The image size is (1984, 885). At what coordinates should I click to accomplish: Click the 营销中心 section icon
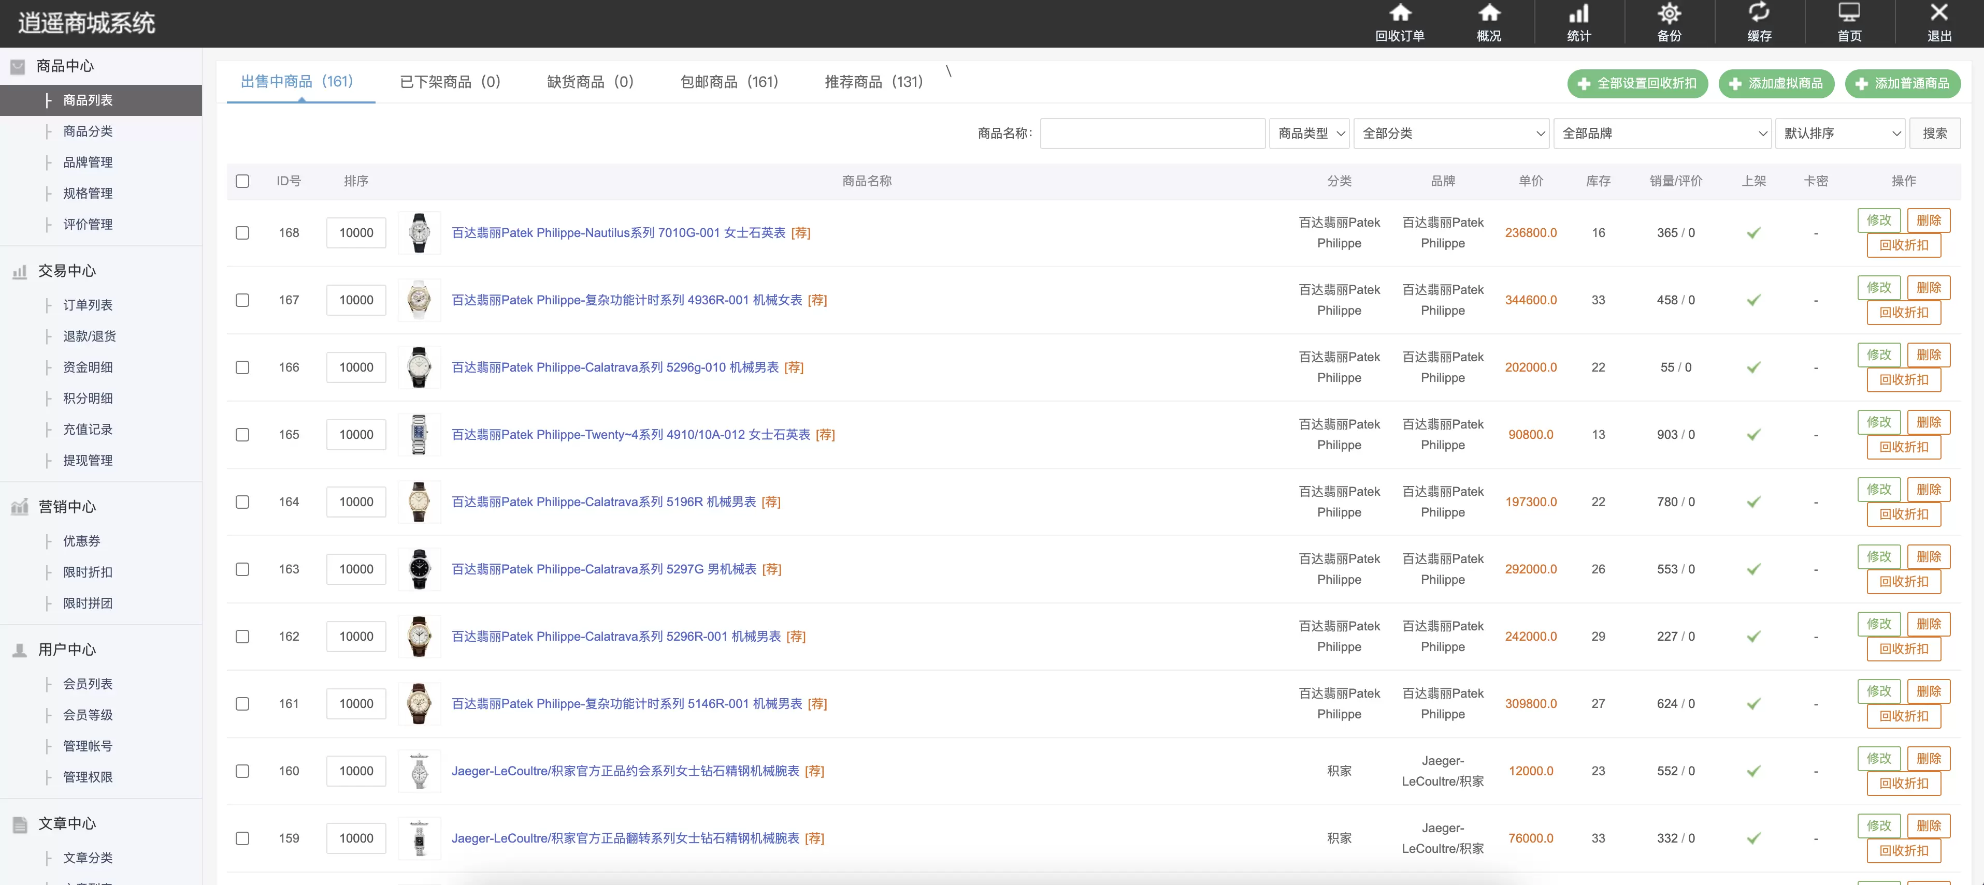click(x=19, y=506)
